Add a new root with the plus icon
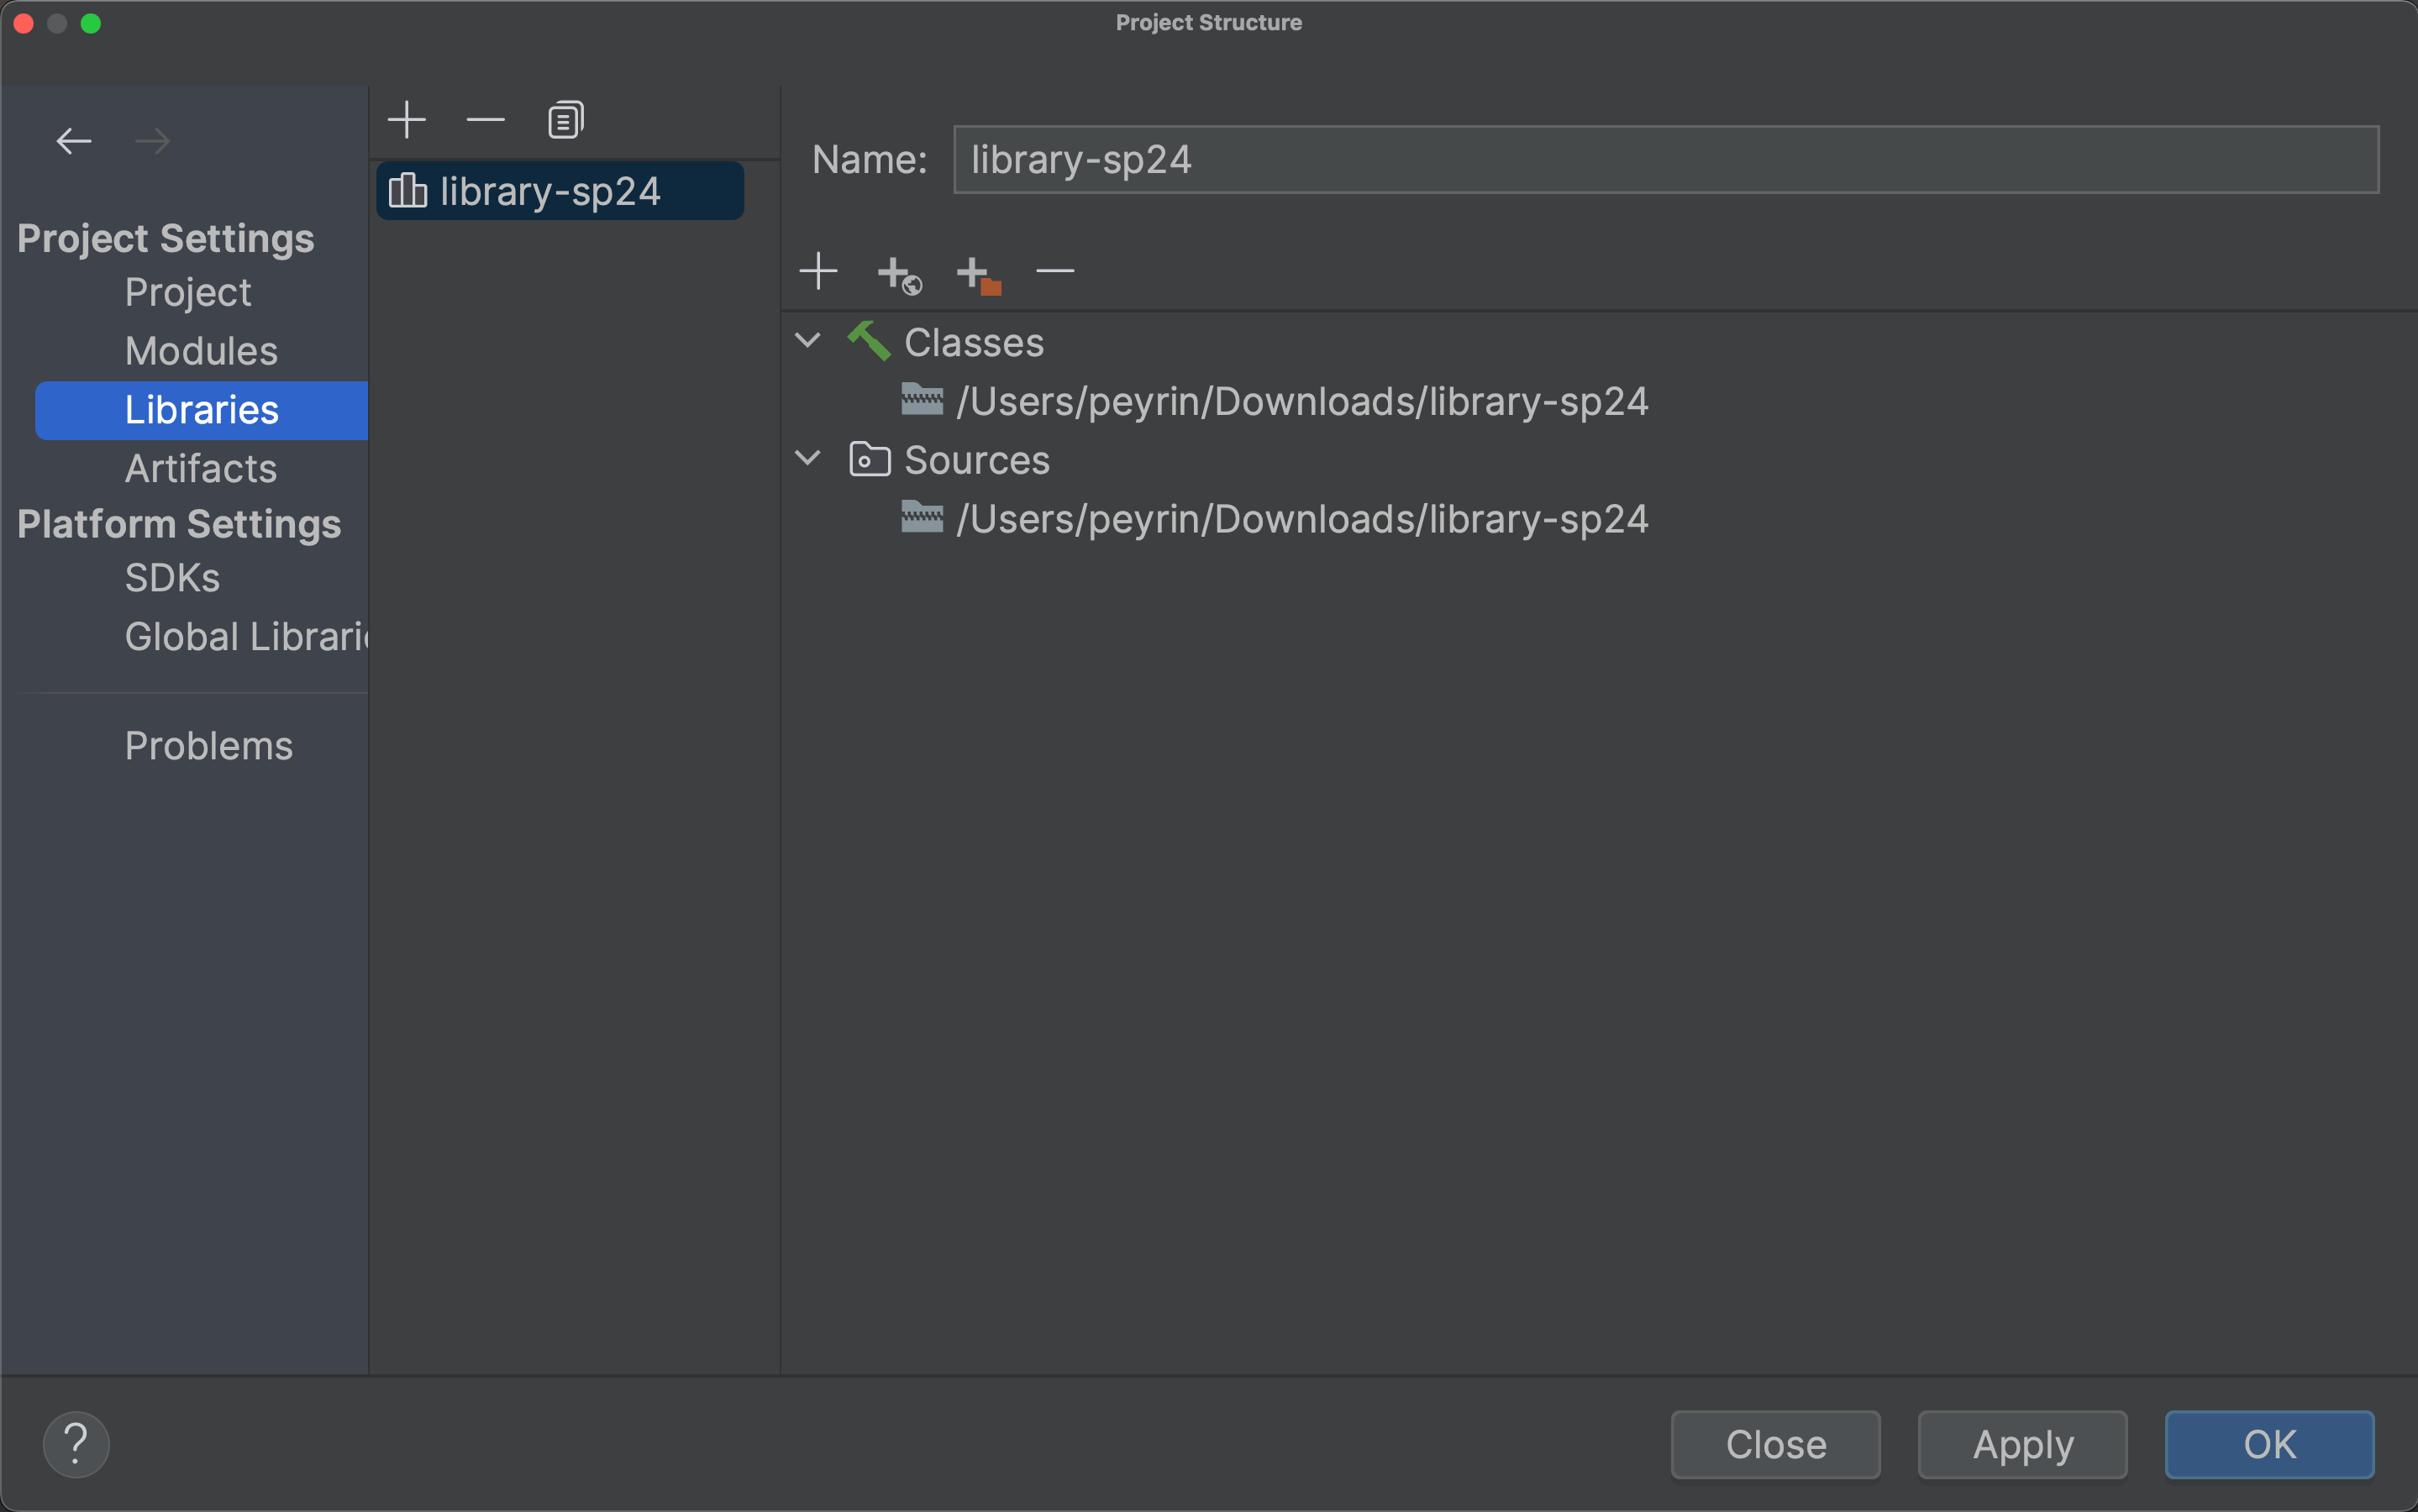The height and width of the screenshot is (1512, 2418). click(818, 271)
